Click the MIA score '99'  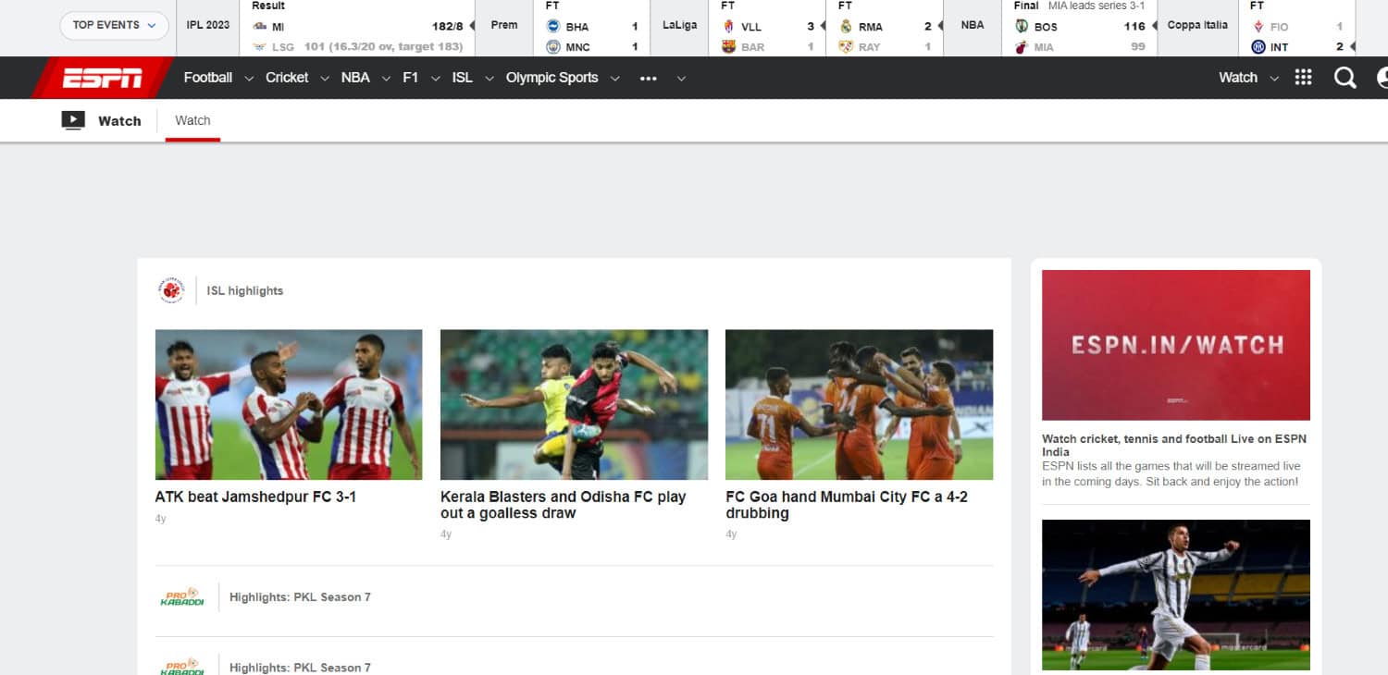click(x=1137, y=47)
